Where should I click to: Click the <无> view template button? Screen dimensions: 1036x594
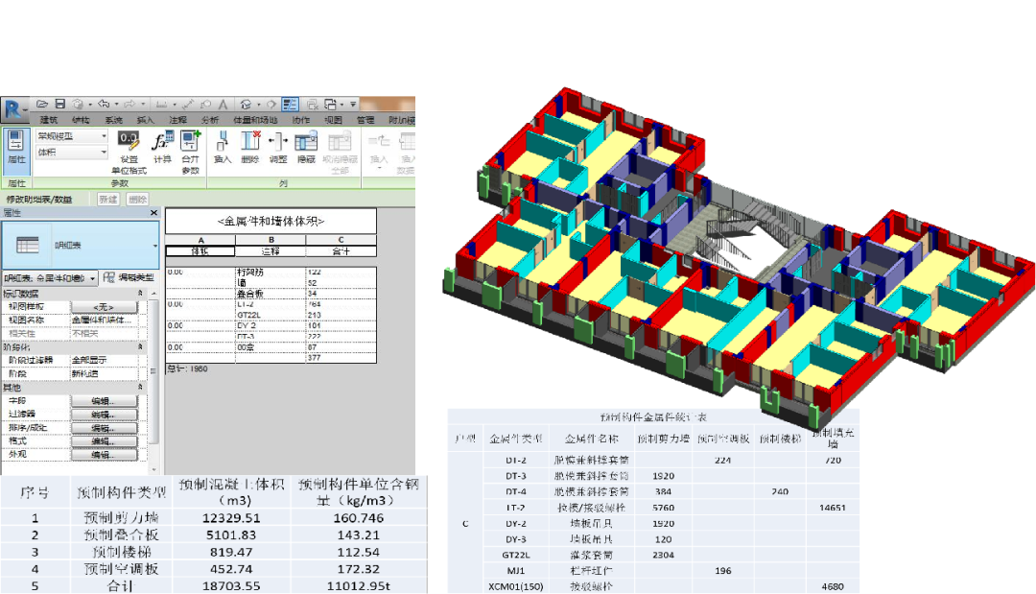tap(105, 307)
